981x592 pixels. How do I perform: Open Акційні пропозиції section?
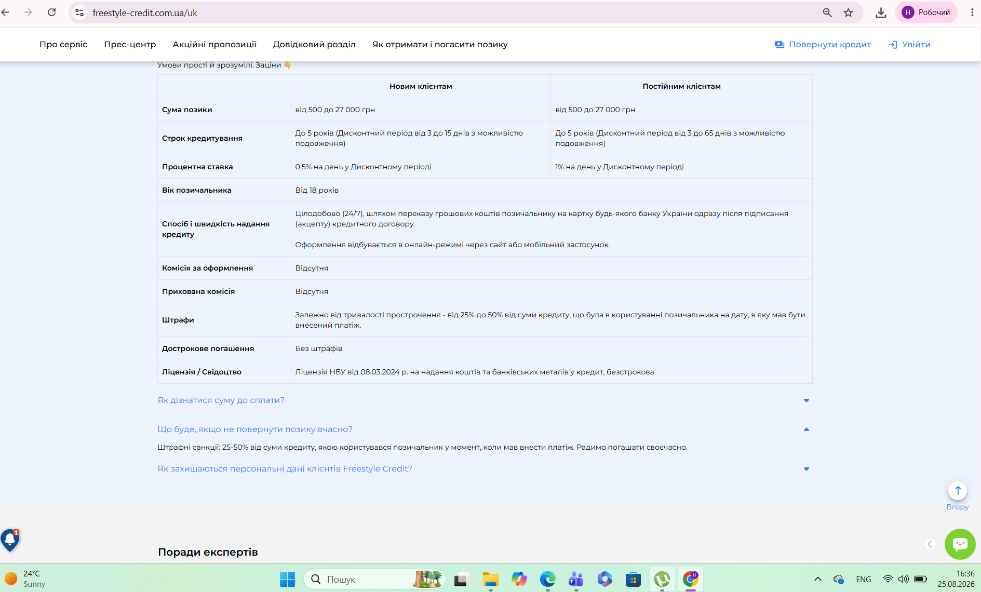point(214,45)
